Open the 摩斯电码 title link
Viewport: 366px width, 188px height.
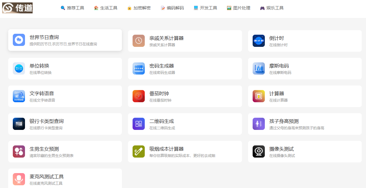[279, 66]
